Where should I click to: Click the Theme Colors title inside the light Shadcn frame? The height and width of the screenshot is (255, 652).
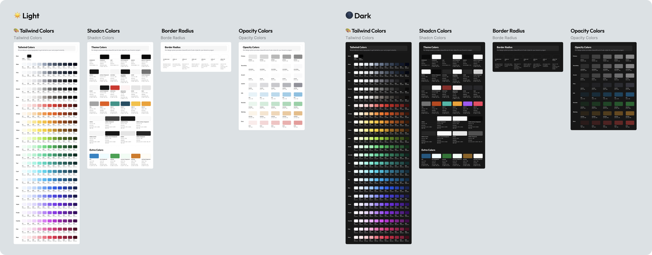(x=99, y=47)
